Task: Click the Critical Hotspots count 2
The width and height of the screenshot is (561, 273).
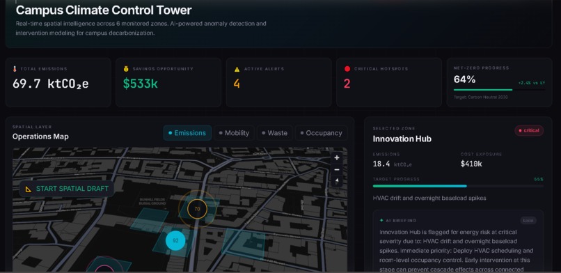Action: coord(347,84)
